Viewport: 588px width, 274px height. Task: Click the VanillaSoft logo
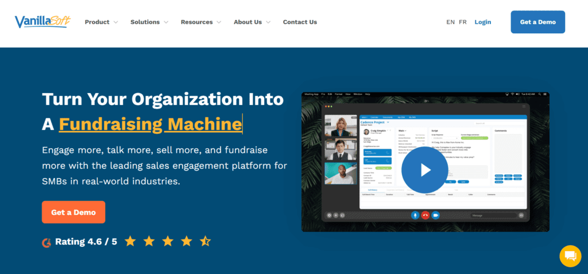pyautogui.click(x=42, y=21)
